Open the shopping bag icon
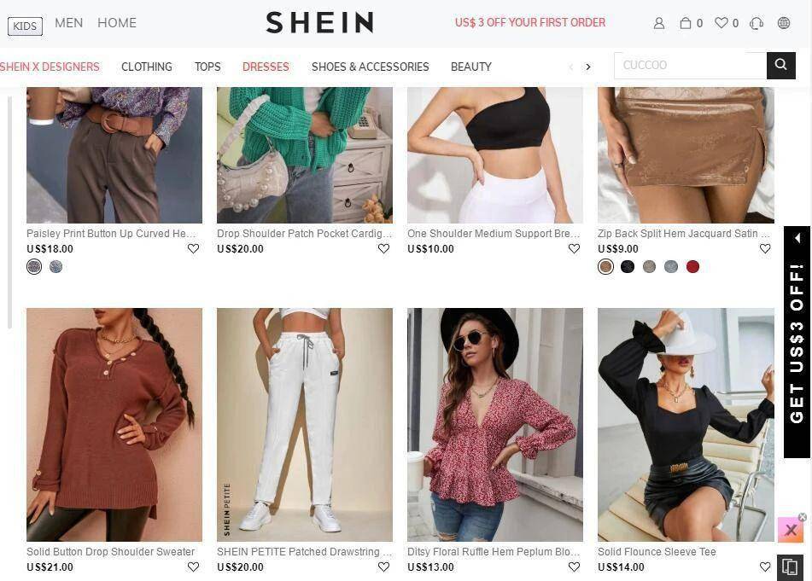Viewport: 812px width, 581px height. (x=685, y=23)
